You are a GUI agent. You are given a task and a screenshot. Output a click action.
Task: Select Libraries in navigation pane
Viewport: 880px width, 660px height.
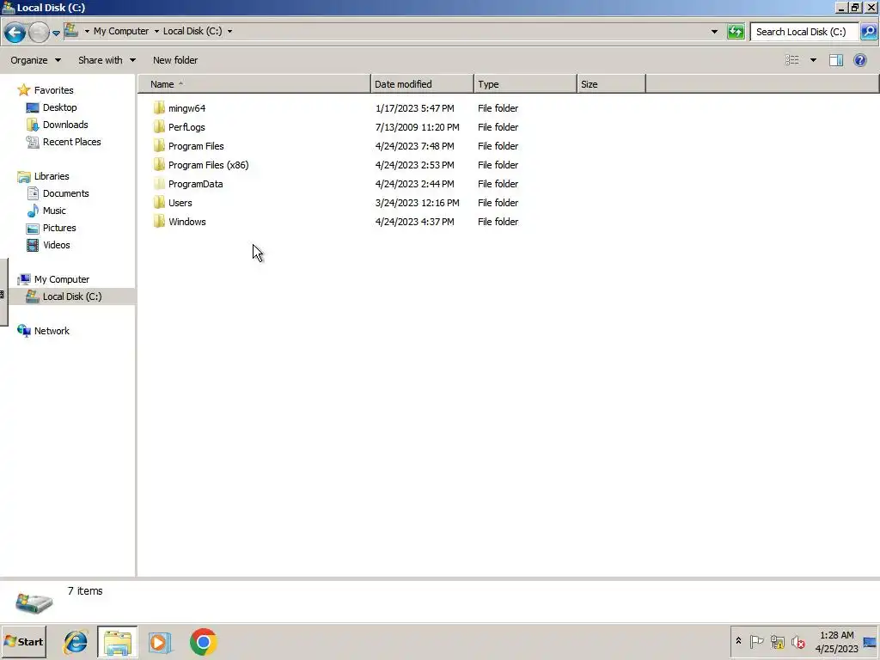(x=52, y=176)
